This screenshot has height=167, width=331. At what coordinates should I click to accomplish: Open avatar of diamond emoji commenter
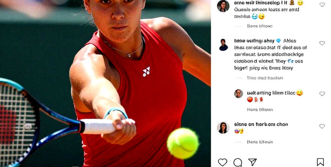tap(224, 45)
